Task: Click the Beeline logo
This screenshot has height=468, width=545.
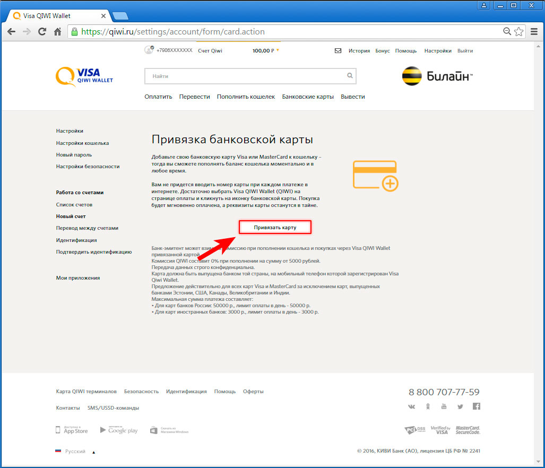Action: coord(437,76)
